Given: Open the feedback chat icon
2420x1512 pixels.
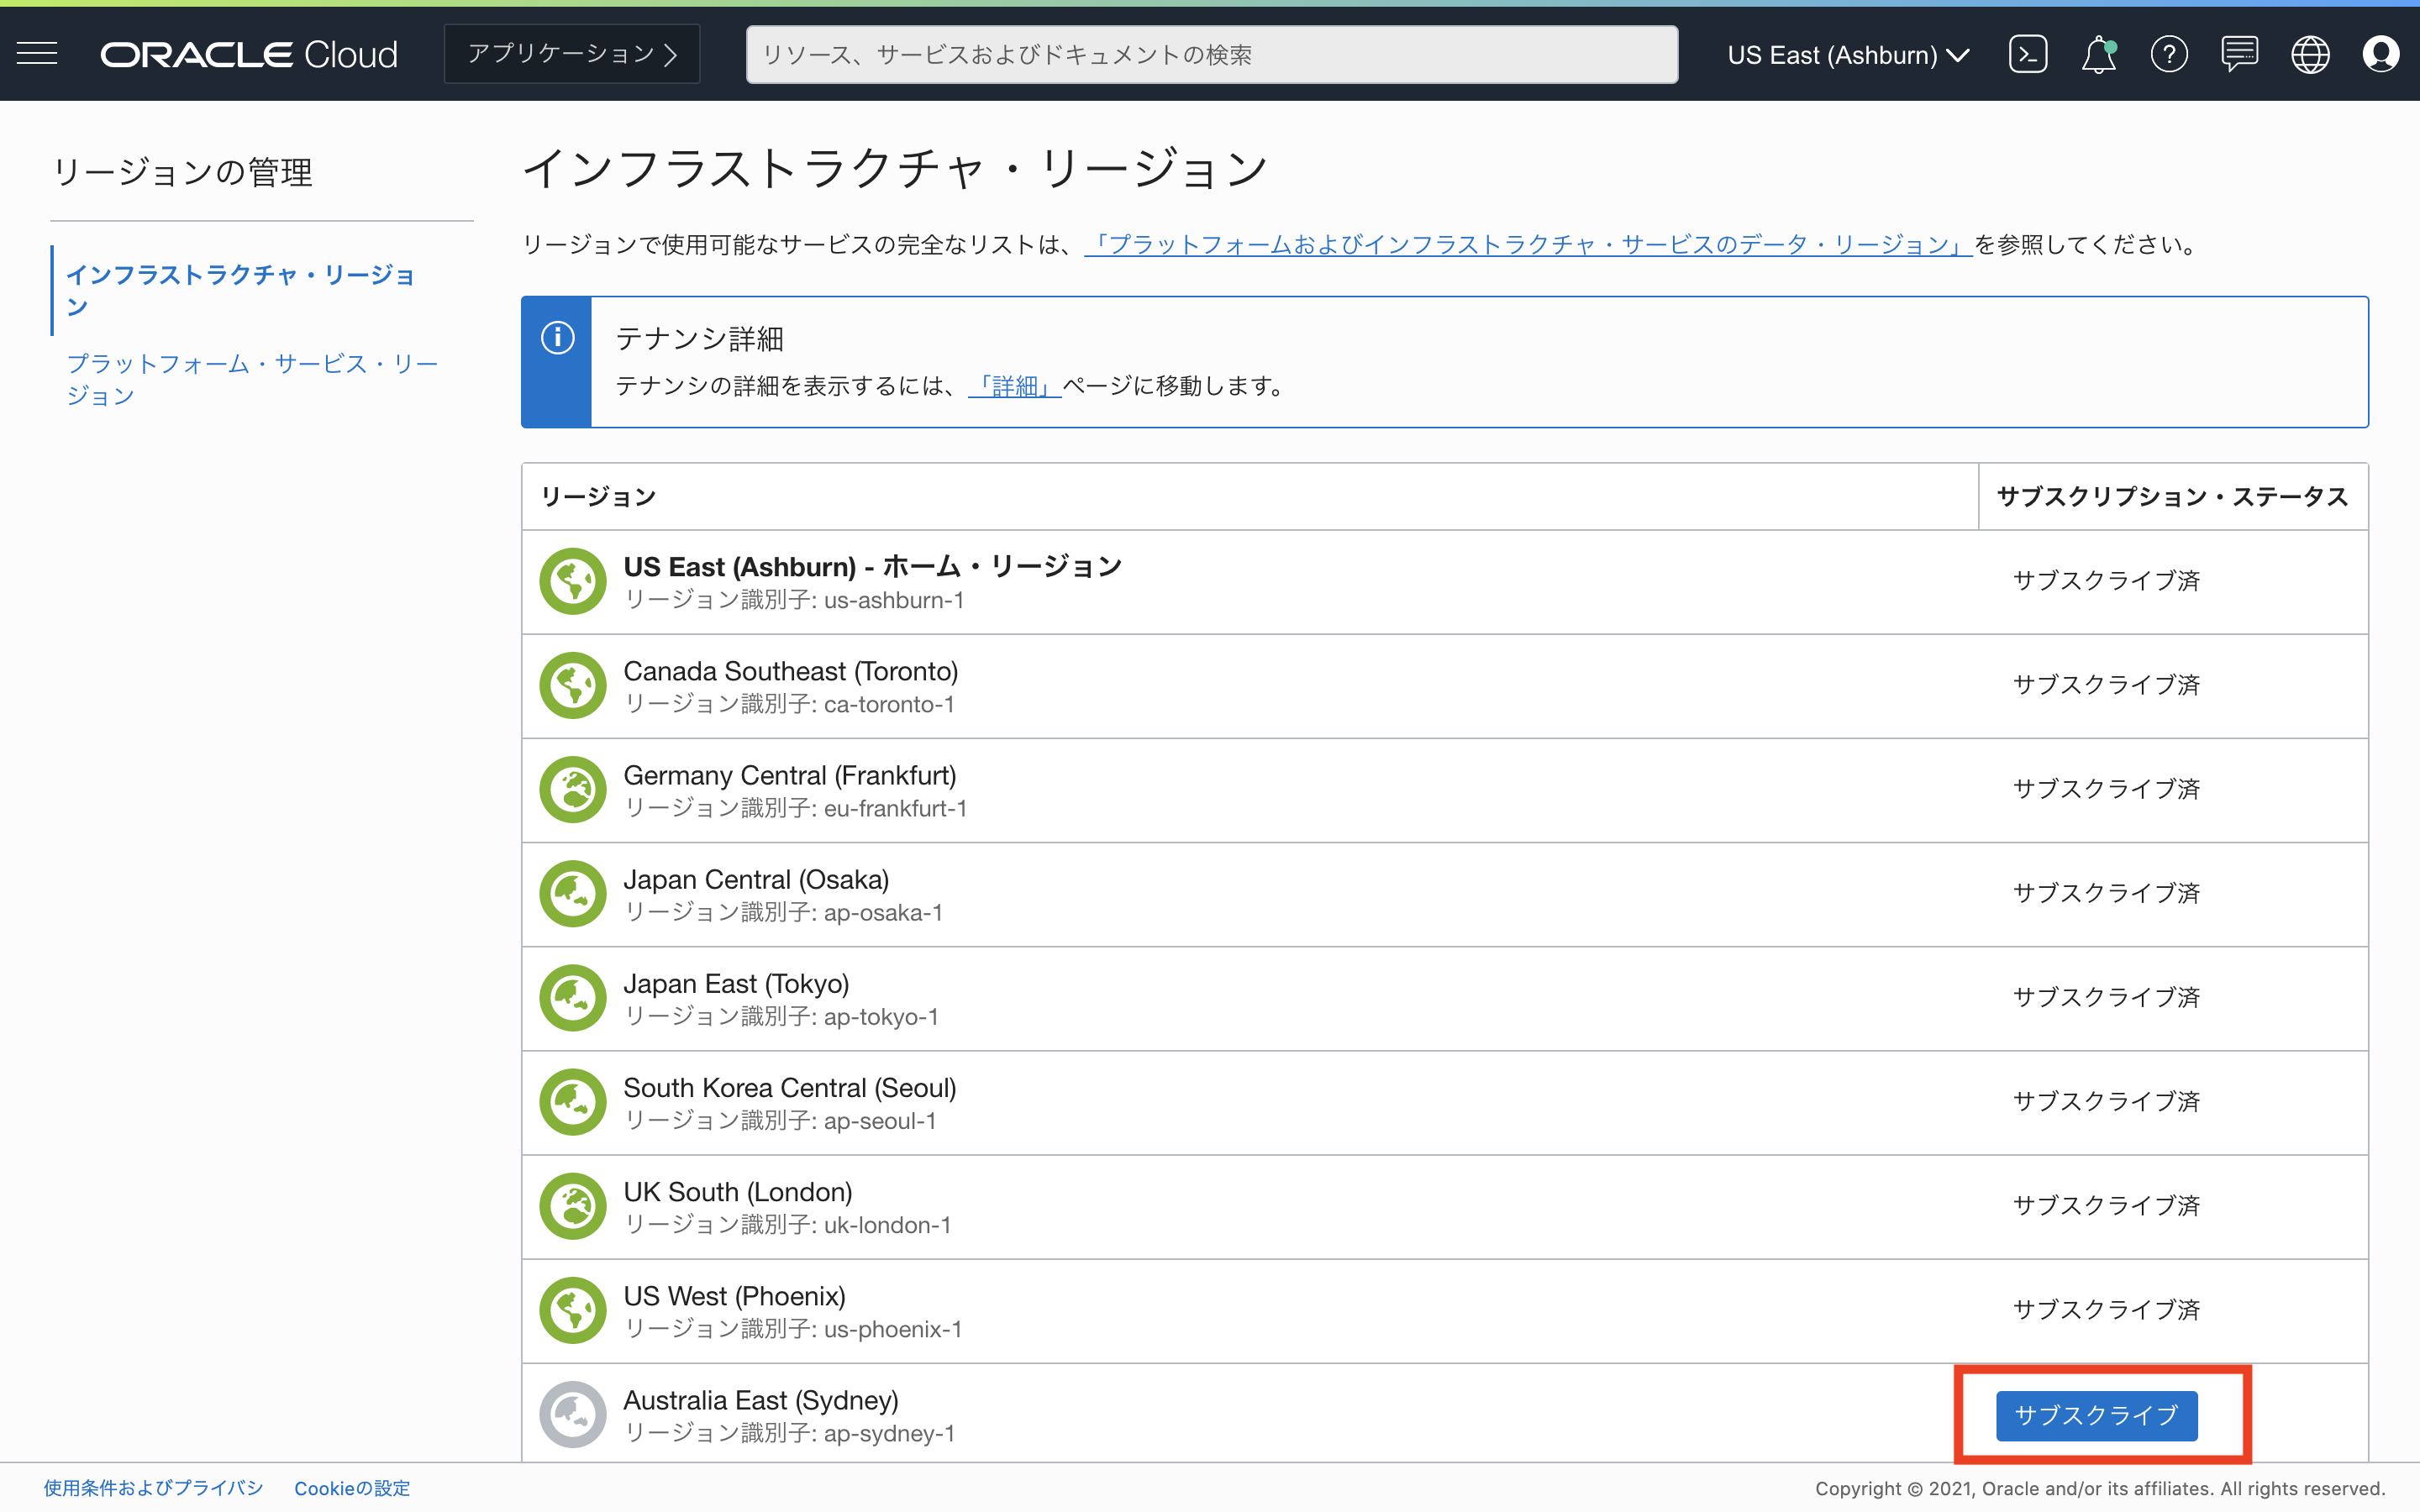Looking at the screenshot, I should tap(2240, 54).
